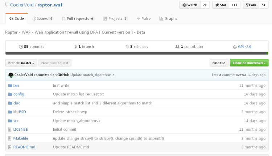Click the GPL-2.0 license scale icon

tap(235, 47)
